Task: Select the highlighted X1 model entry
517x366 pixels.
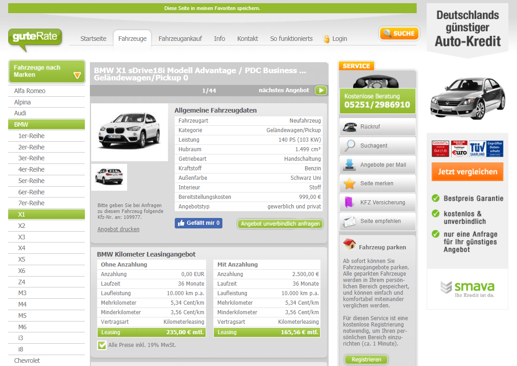Action: pos(46,214)
